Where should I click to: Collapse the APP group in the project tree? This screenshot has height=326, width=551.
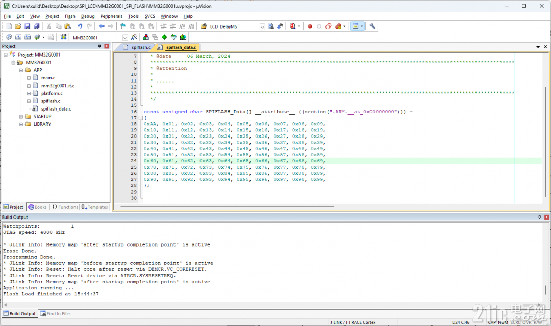21,70
